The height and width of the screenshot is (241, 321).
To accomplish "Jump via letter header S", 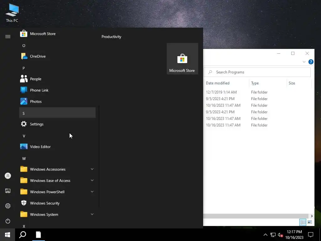I will point(57,113).
